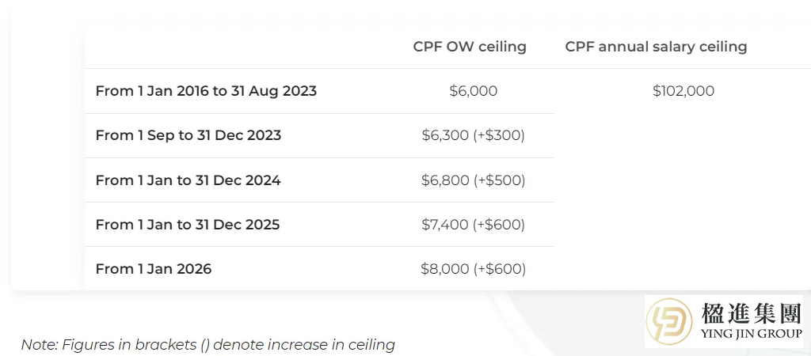Select the CPF annual salary ceiling header
Viewport: 811px width, 356px height.
pyautogui.click(x=656, y=47)
